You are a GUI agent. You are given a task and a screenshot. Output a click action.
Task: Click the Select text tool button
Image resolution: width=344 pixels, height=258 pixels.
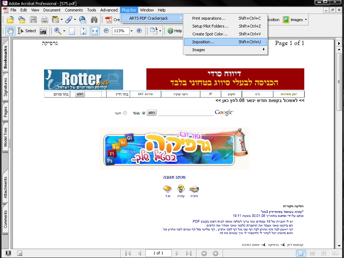[x=27, y=31]
